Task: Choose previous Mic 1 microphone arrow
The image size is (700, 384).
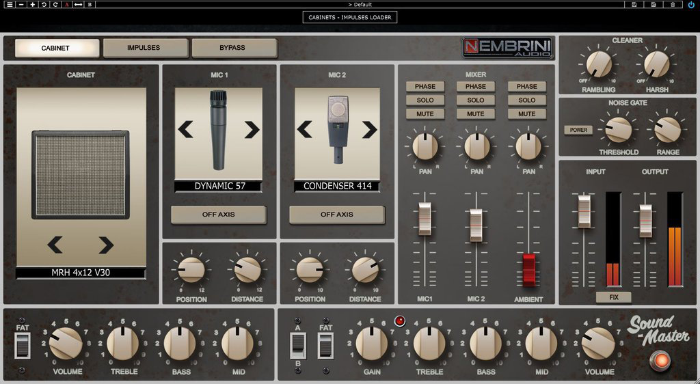Action: click(186, 129)
